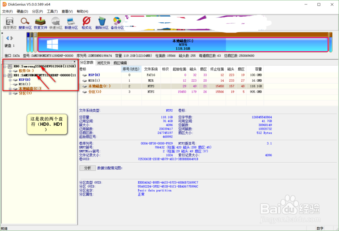Select HD0 SamsungSSD850EVO120GB disk entry
The image size is (339, 231).
click(45, 66)
